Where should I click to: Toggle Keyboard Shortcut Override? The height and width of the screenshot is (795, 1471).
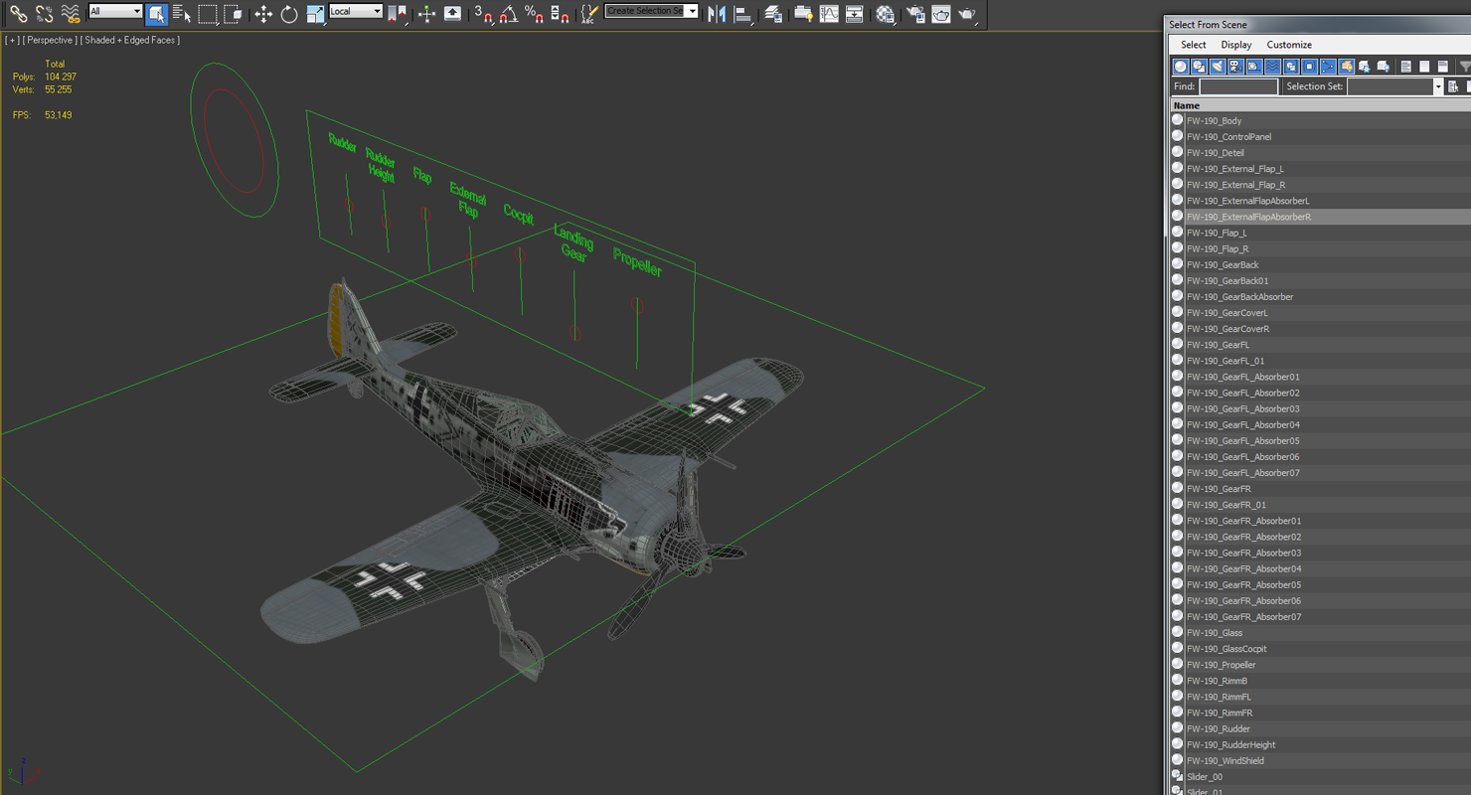click(452, 14)
